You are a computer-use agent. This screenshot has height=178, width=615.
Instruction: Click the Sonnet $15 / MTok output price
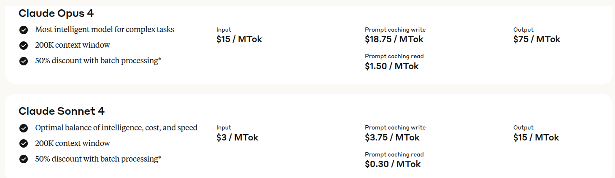point(536,137)
